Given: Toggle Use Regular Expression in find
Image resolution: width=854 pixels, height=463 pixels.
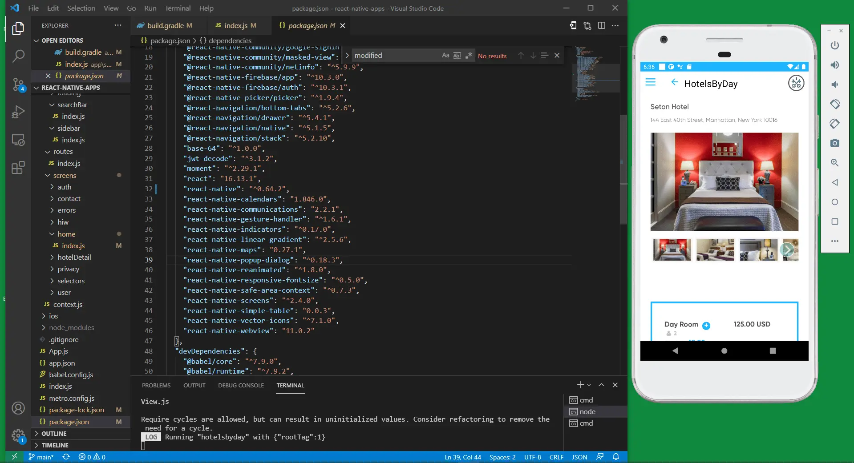Looking at the screenshot, I should (469, 56).
